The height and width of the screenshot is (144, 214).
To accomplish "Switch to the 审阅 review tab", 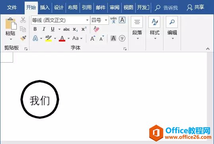I will [115, 7].
